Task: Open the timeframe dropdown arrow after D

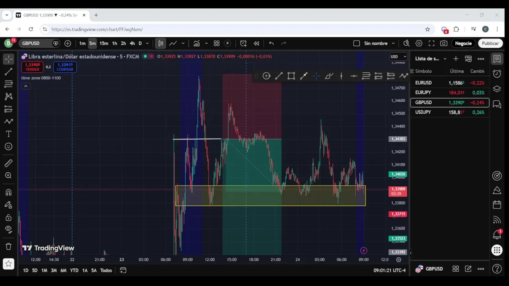Action: click(x=147, y=43)
